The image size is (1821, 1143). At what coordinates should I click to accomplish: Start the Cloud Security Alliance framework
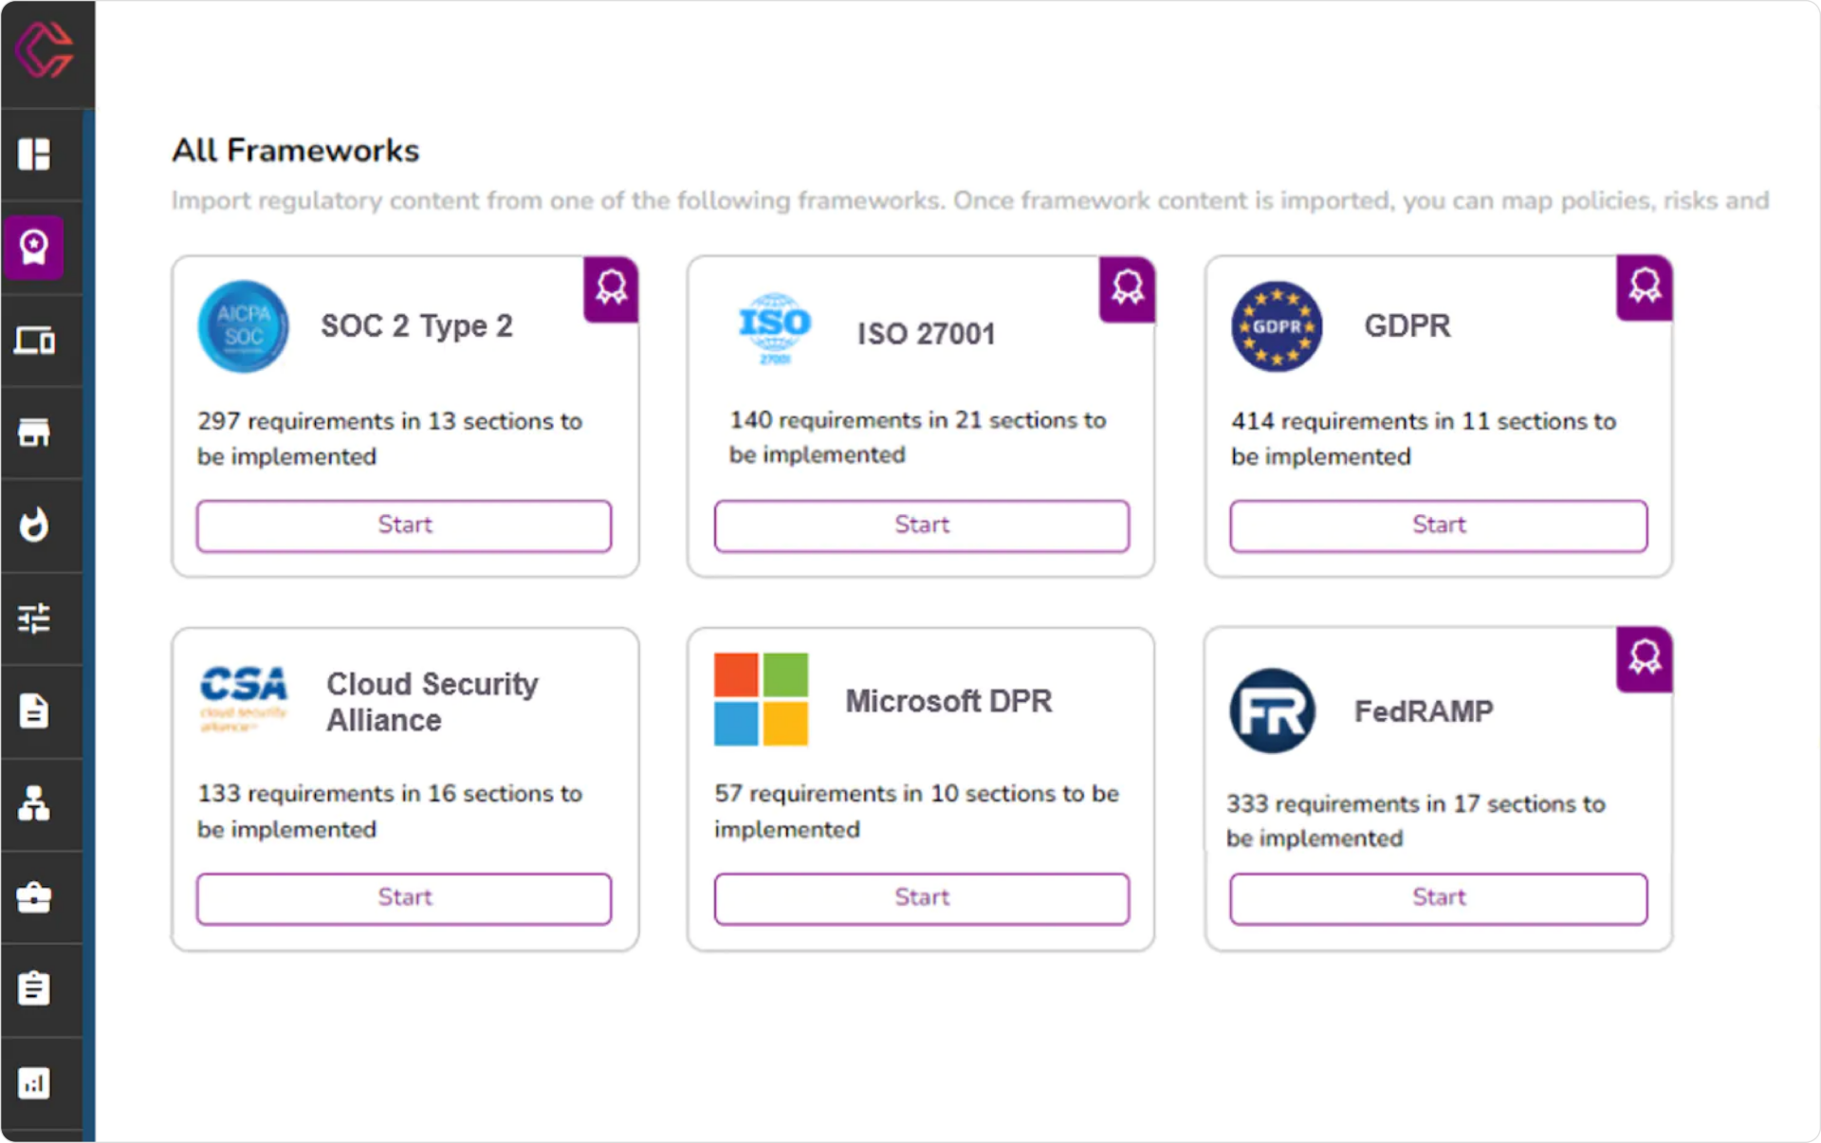pos(404,898)
